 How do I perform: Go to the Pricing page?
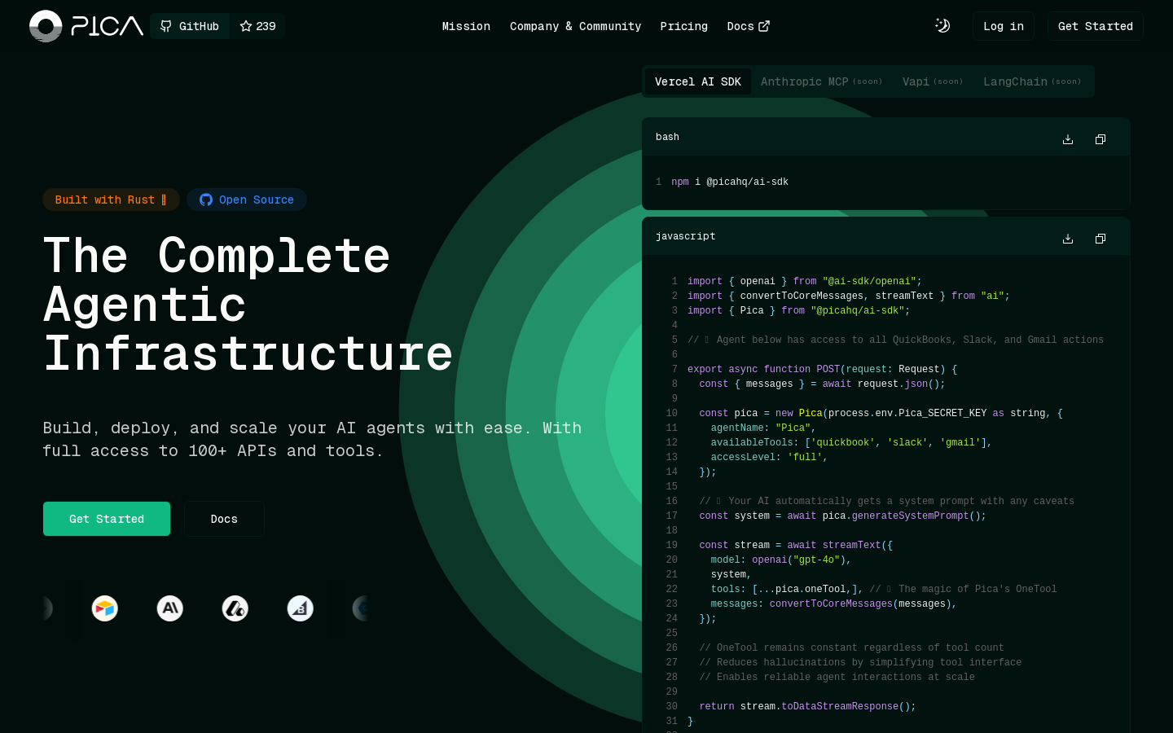pos(683,26)
